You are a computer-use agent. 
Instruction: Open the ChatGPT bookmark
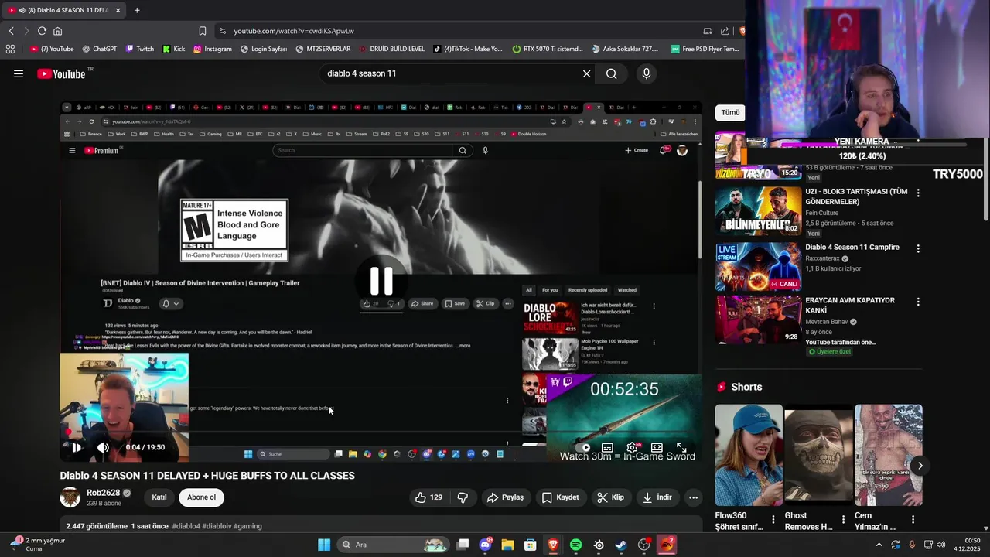(x=100, y=49)
